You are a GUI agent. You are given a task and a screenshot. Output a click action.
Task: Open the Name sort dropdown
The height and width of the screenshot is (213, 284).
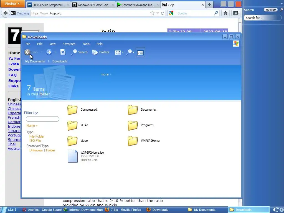coord(32,126)
